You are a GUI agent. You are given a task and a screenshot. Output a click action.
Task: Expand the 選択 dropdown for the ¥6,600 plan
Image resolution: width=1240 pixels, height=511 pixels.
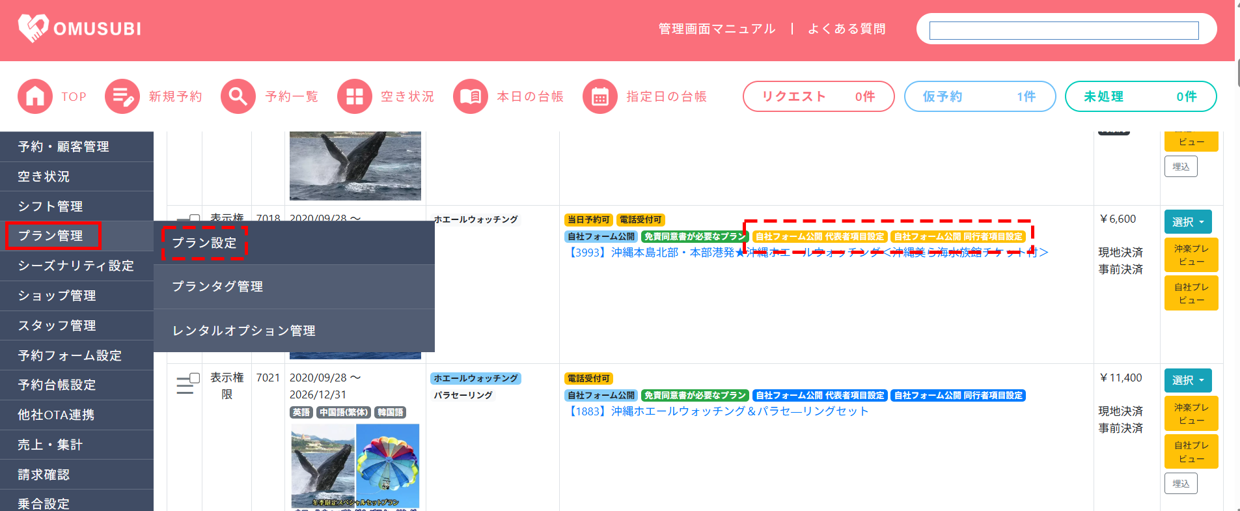point(1188,222)
